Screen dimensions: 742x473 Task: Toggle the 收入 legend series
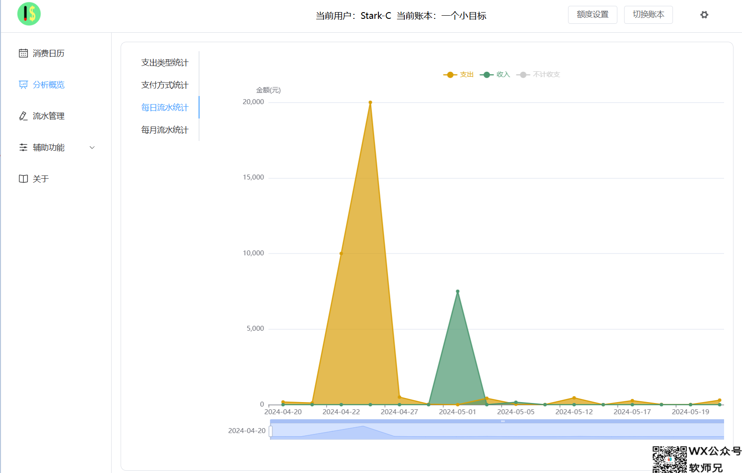[495, 75]
